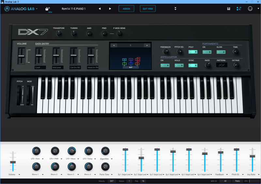This screenshot has width=261, height=184.
Task: Expand the double-chevron toolbar arrow
Action: tap(175, 9)
